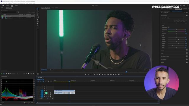Click the Project panel search field
189x106 pixels.
pyautogui.click(x=9, y=12)
